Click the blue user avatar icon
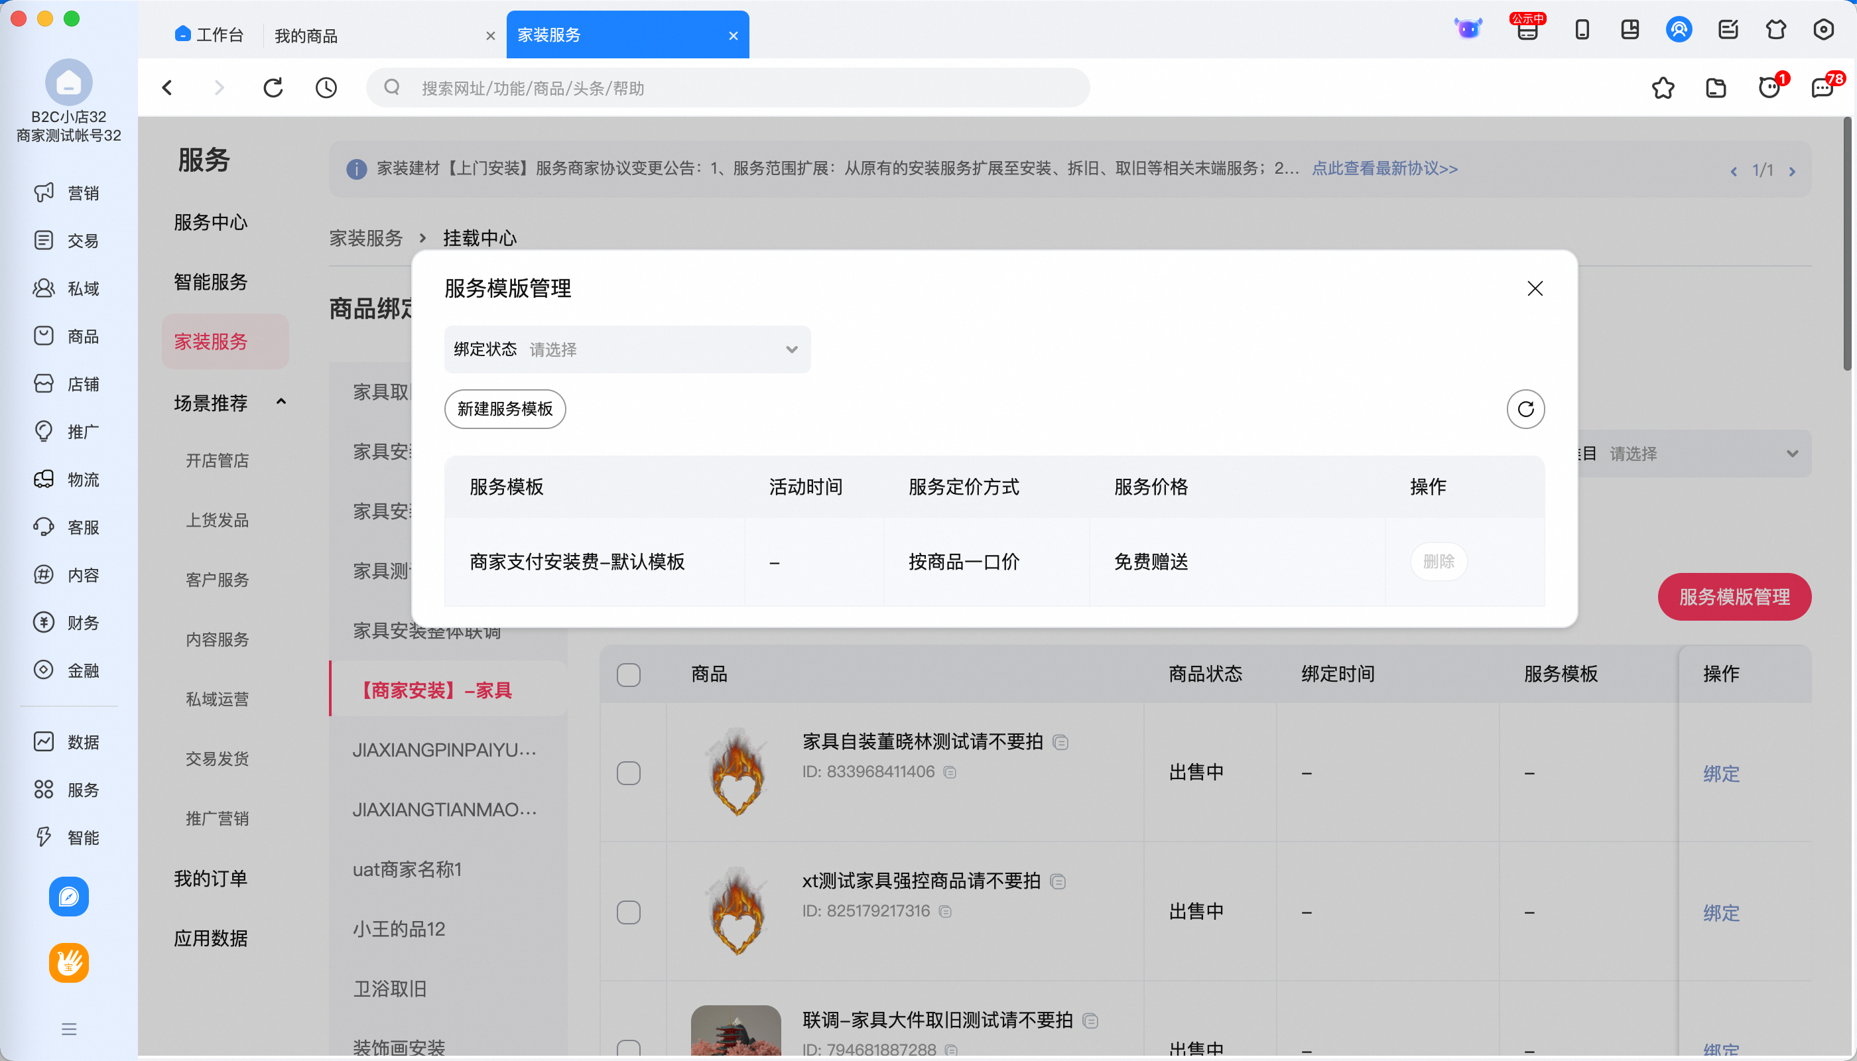 (1679, 30)
